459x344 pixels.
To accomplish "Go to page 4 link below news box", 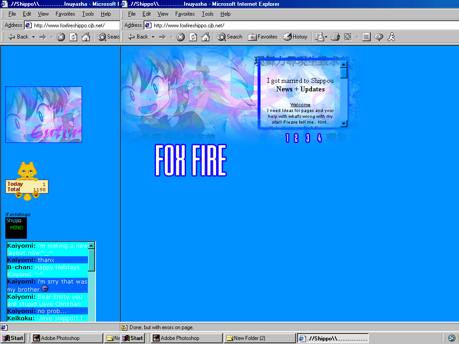I will 319,138.
